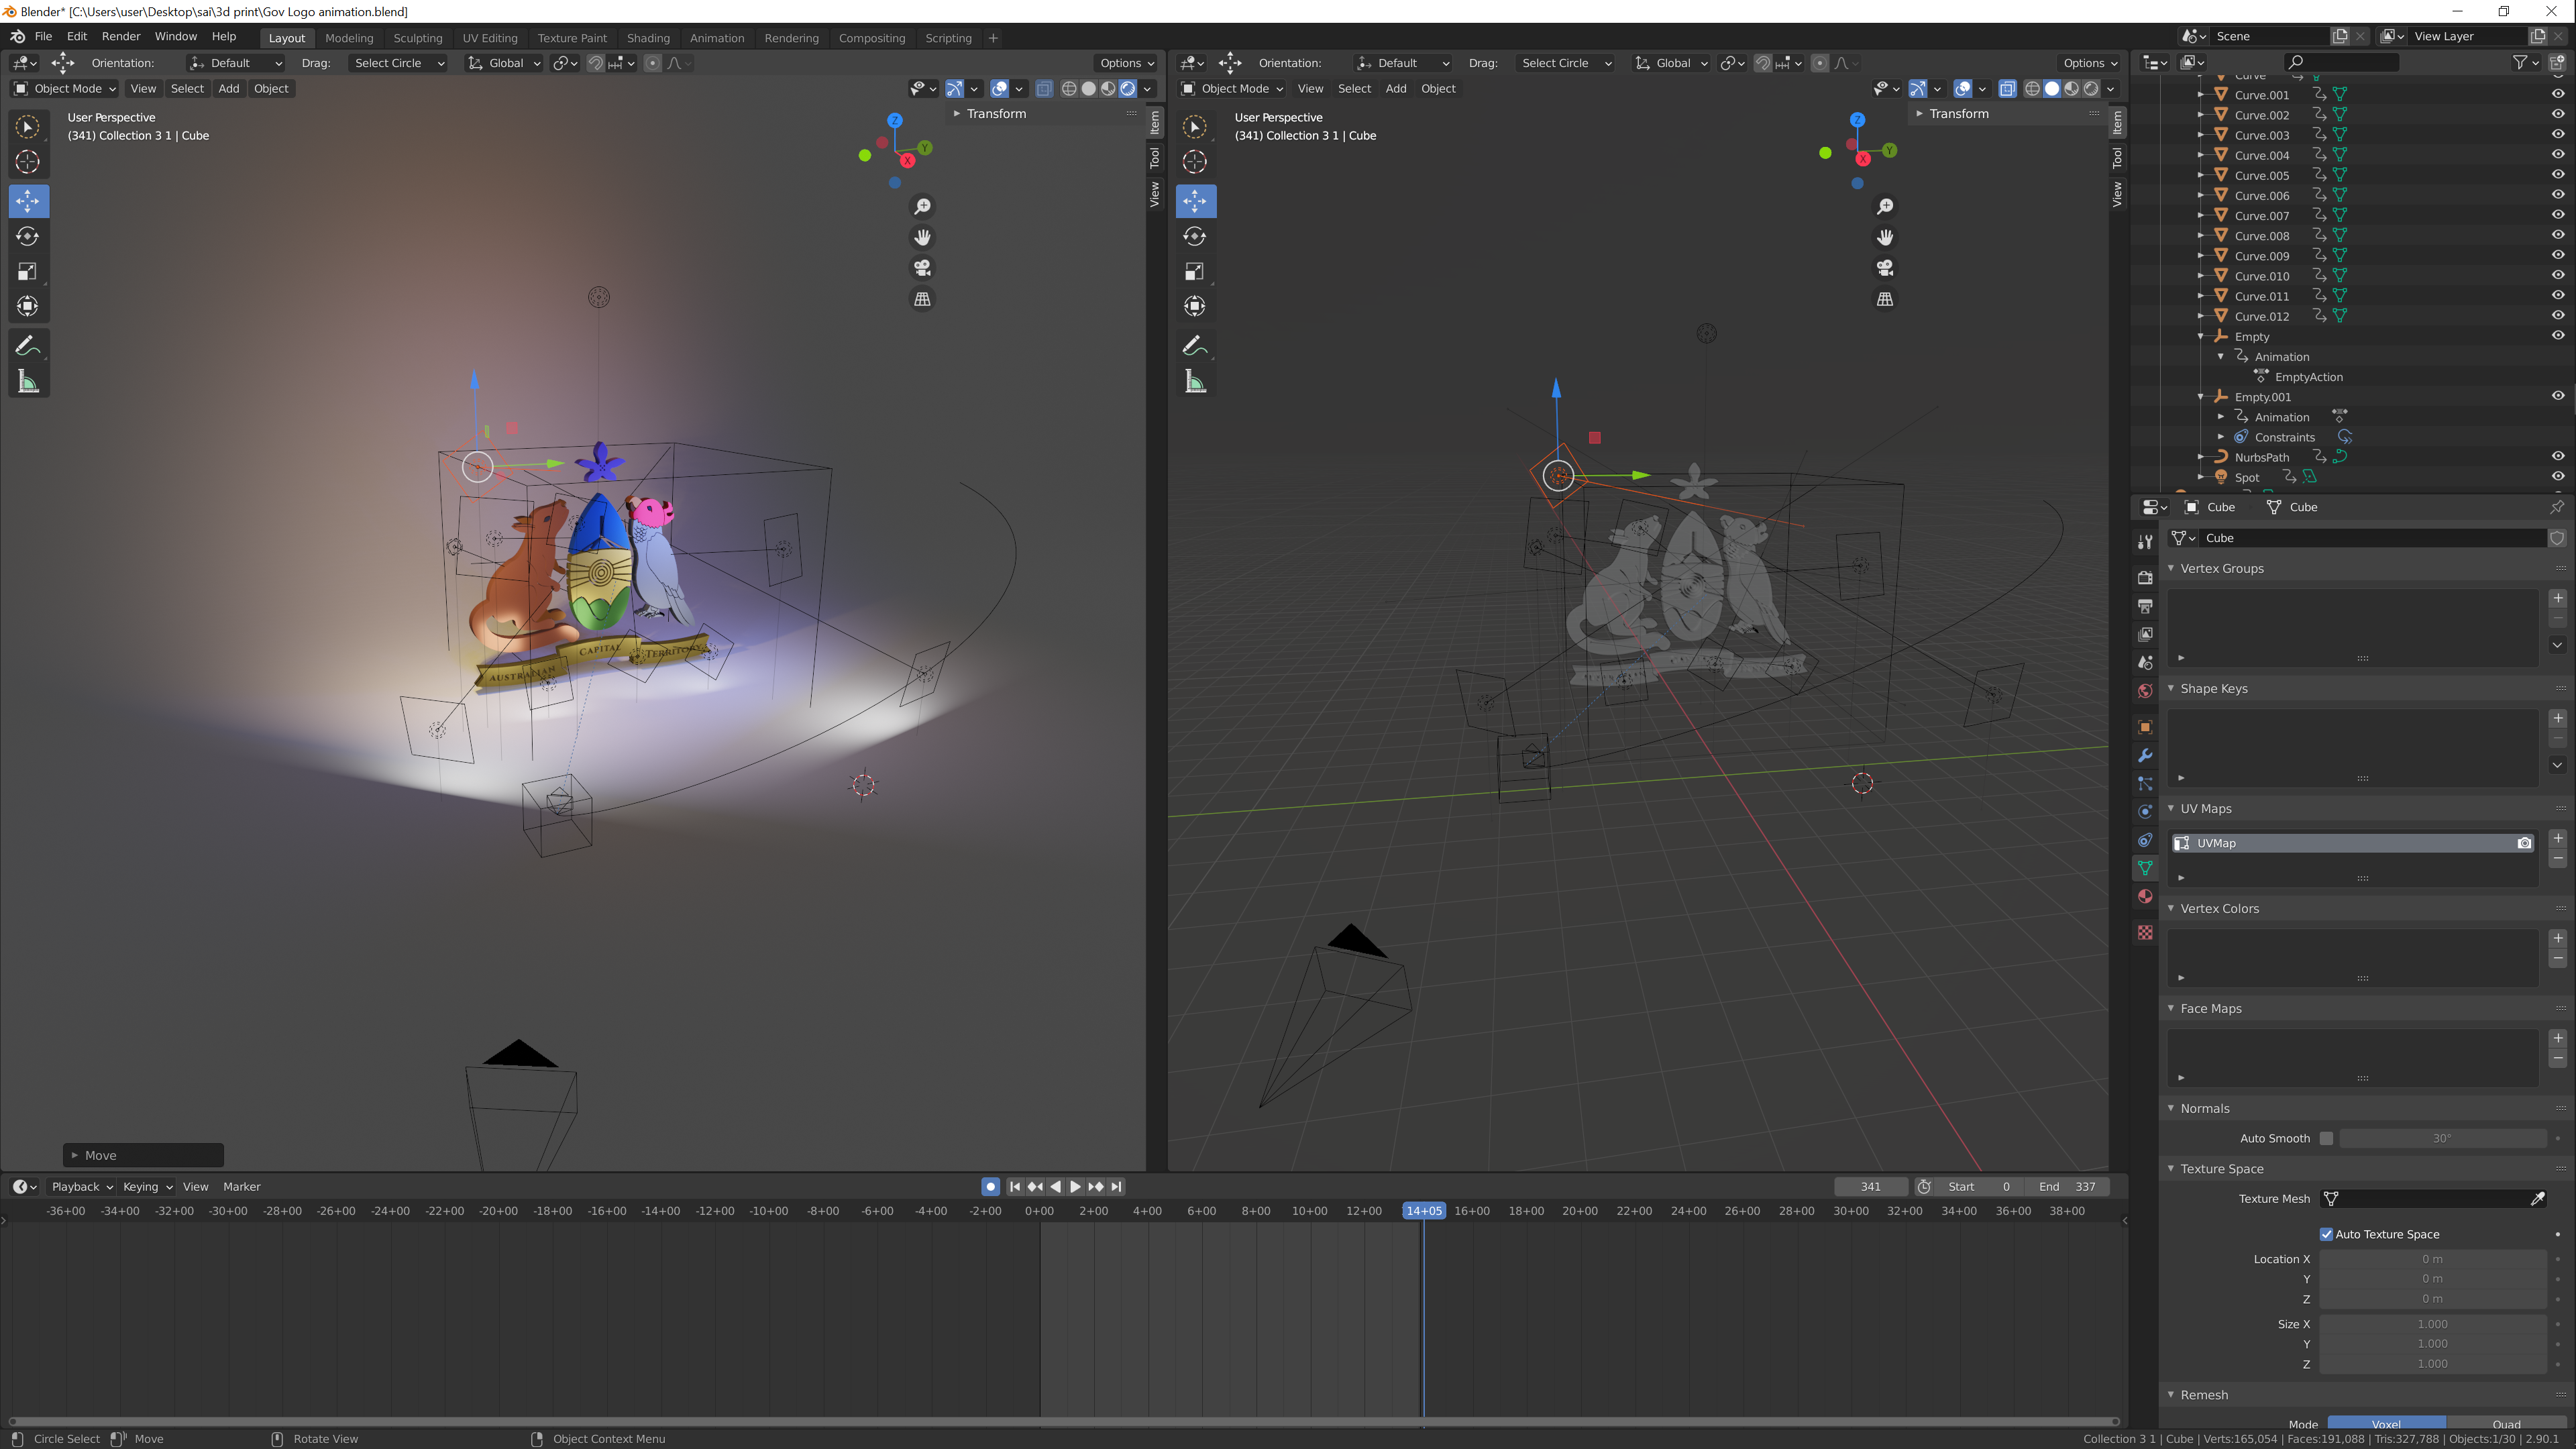Select the Select Box tool in right viewport
Image resolution: width=2576 pixels, height=1449 pixels.
1195,127
